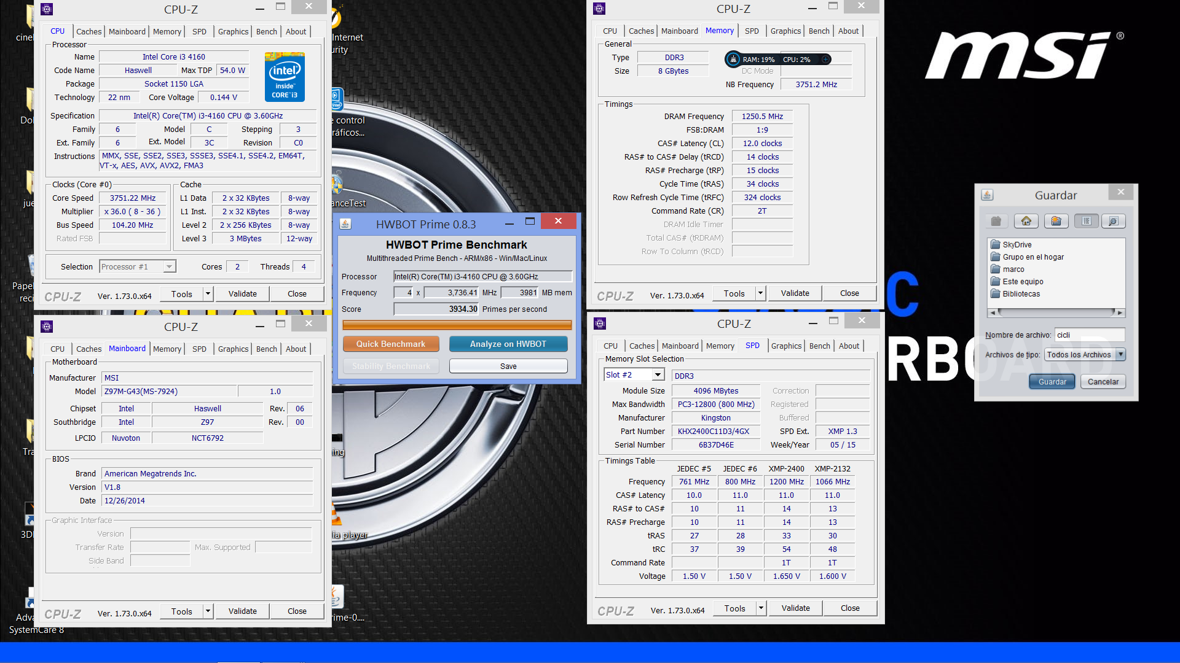
Task: Click the XMP-2400 voltage value 1.650 V
Action: pyautogui.click(x=786, y=576)
